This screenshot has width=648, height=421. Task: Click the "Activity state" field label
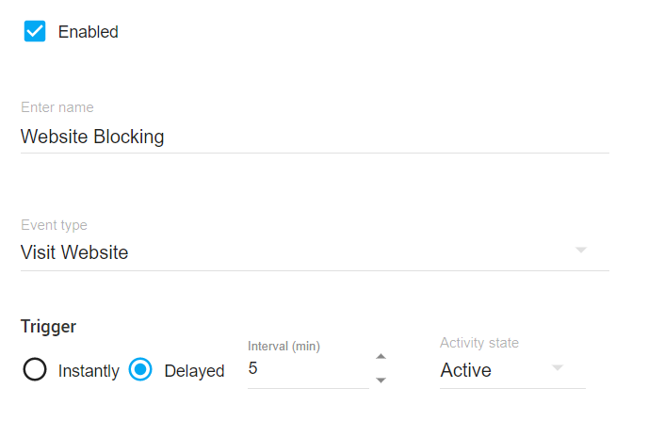(x=479, y=343)
